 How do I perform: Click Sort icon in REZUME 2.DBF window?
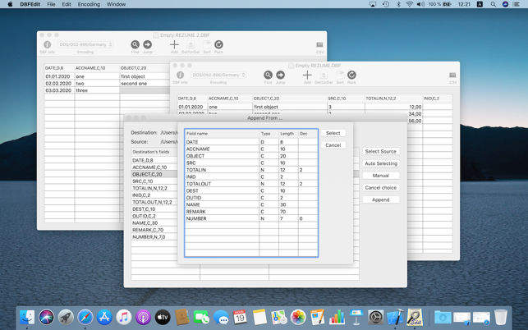pyautogui.click(x=207, y=44)
